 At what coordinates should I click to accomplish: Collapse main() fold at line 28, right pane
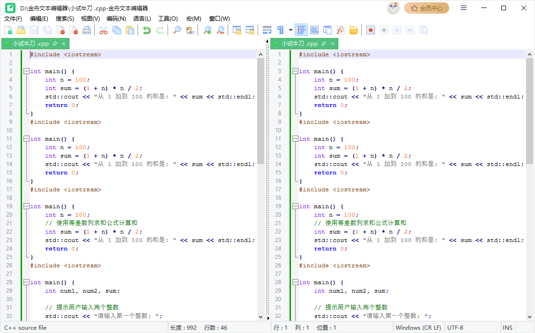click(295, 282)
